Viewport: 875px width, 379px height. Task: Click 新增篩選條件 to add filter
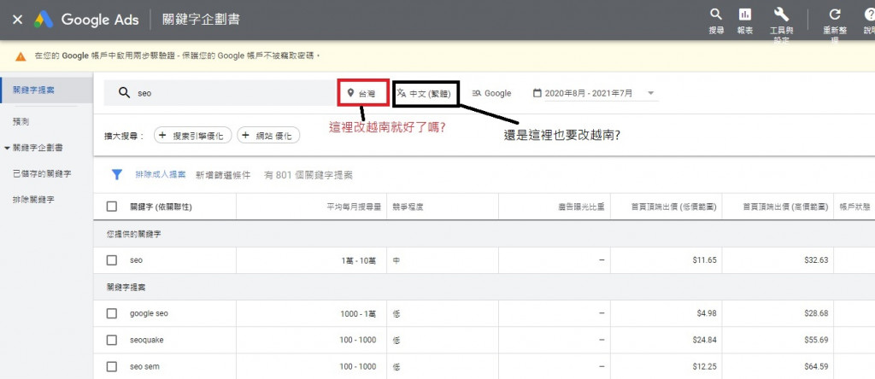pos(223,175)
